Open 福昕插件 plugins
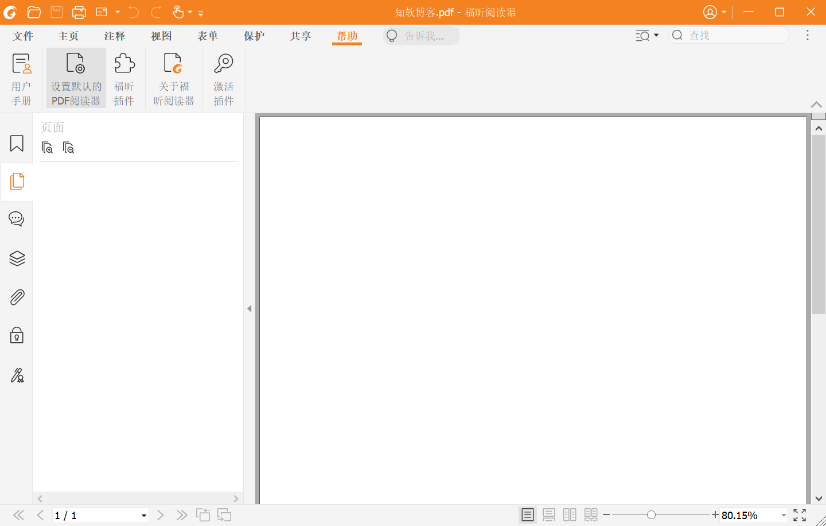Screen dimensions: 826x526 pos(124,79)
